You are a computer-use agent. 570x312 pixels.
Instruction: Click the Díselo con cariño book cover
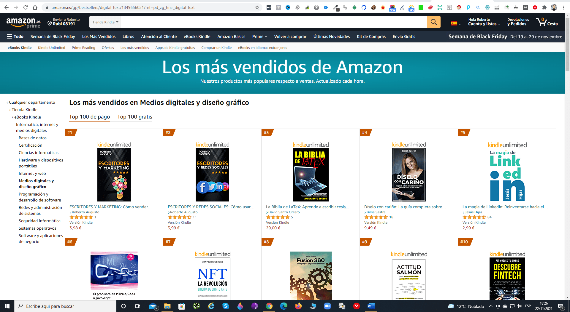click(409, 175)
